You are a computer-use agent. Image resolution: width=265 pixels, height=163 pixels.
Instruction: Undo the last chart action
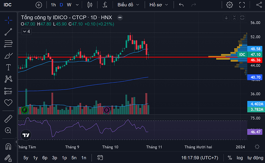[181, 5]
